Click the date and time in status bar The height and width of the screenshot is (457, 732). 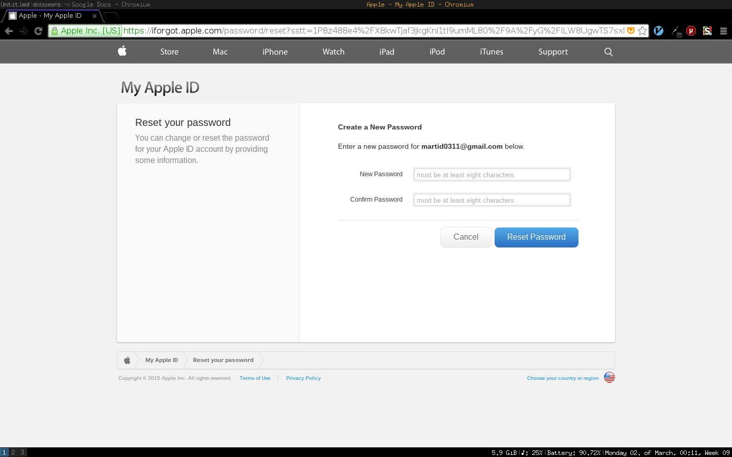click(667, 452)
